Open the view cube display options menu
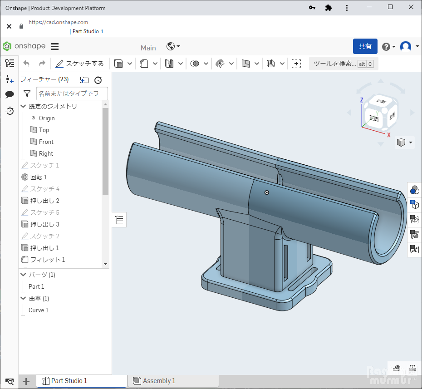The image size is (422, 389). click(404, 143)
